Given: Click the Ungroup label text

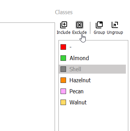Looking at the screenshot, I should coord(115,32).
